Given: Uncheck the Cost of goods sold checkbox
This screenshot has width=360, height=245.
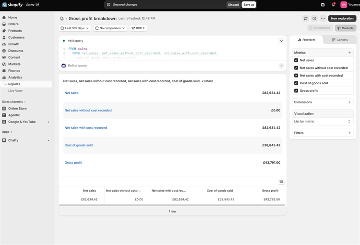Looking at the screenshot, I should tap(296, 83).
